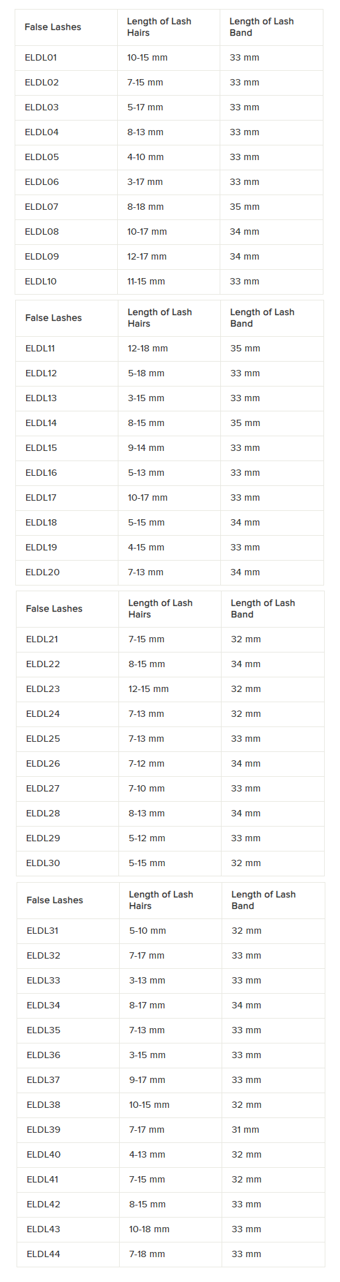Click the ELDL20 product name

[x=43, y=572]
